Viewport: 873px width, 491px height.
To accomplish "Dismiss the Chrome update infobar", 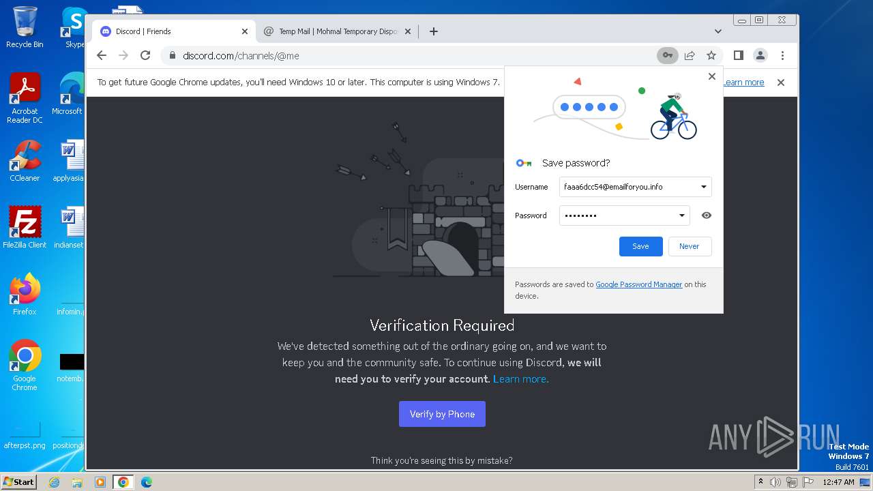I will (781, 83).
